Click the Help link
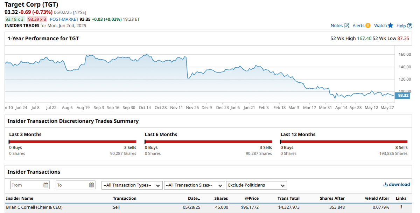The image size is (420, 213). pyautogui.click(x=401, y=26)
